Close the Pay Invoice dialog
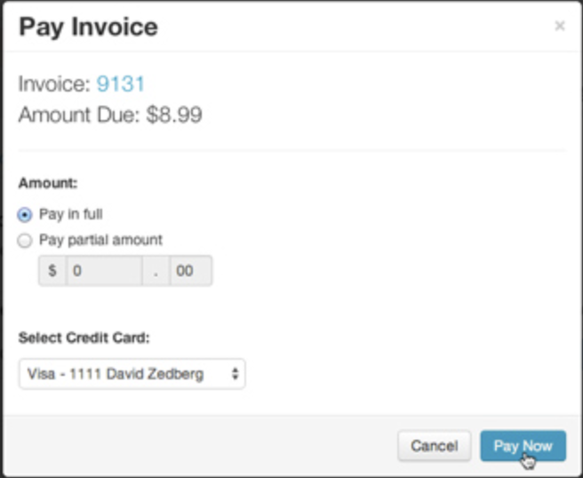The height and width of the screenshot is (478, 583). (x=559, y=27)
